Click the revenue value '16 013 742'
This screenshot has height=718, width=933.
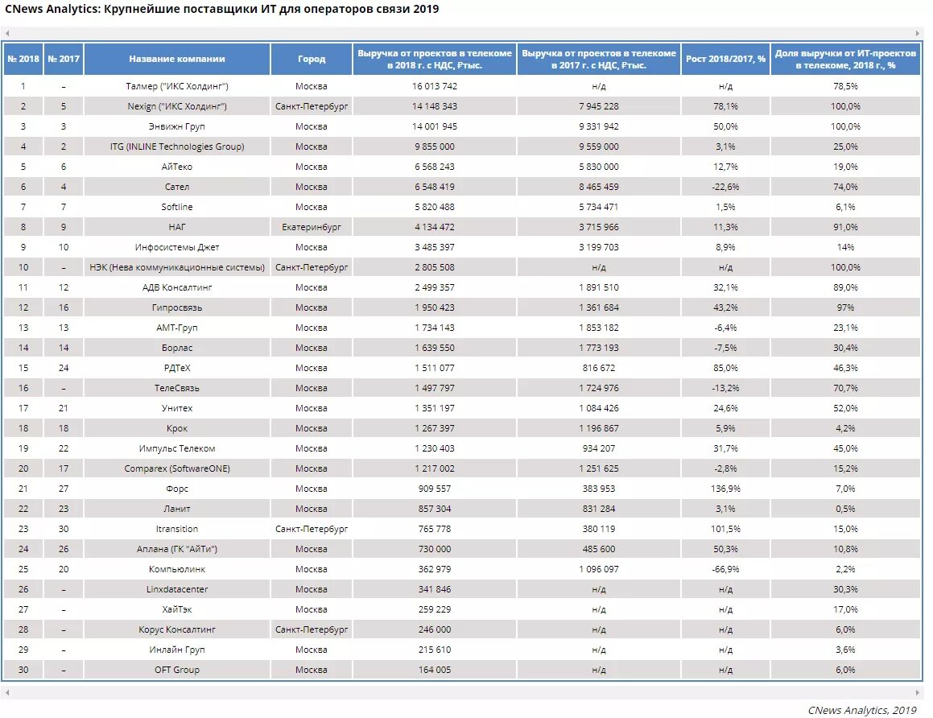pyautogui.click(x=435, y=86)
